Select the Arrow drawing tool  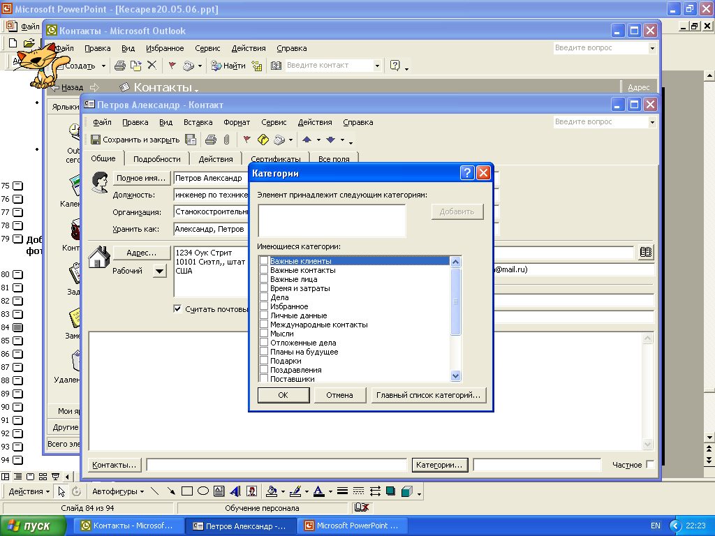click(171, 491)
